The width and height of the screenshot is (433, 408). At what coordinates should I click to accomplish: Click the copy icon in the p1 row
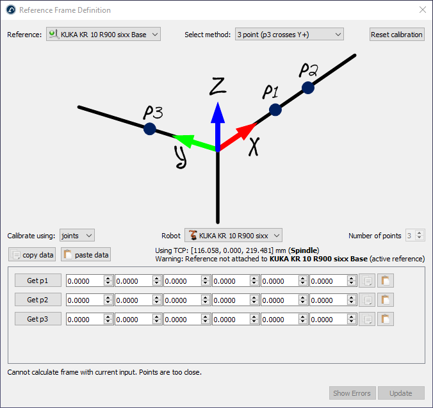[367, 281]
